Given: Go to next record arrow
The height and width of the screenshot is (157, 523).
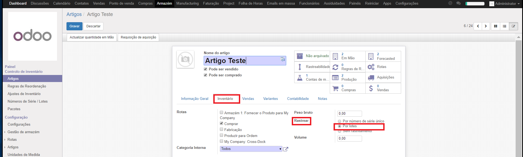Looking at the screenshot, I should [486, 26].
